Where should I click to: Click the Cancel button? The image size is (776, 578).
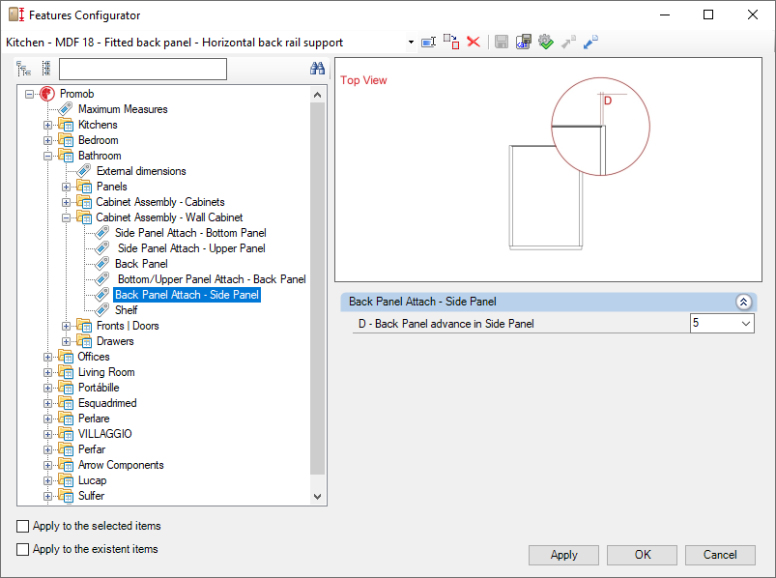pyautogui.click(x=720, y=555)
